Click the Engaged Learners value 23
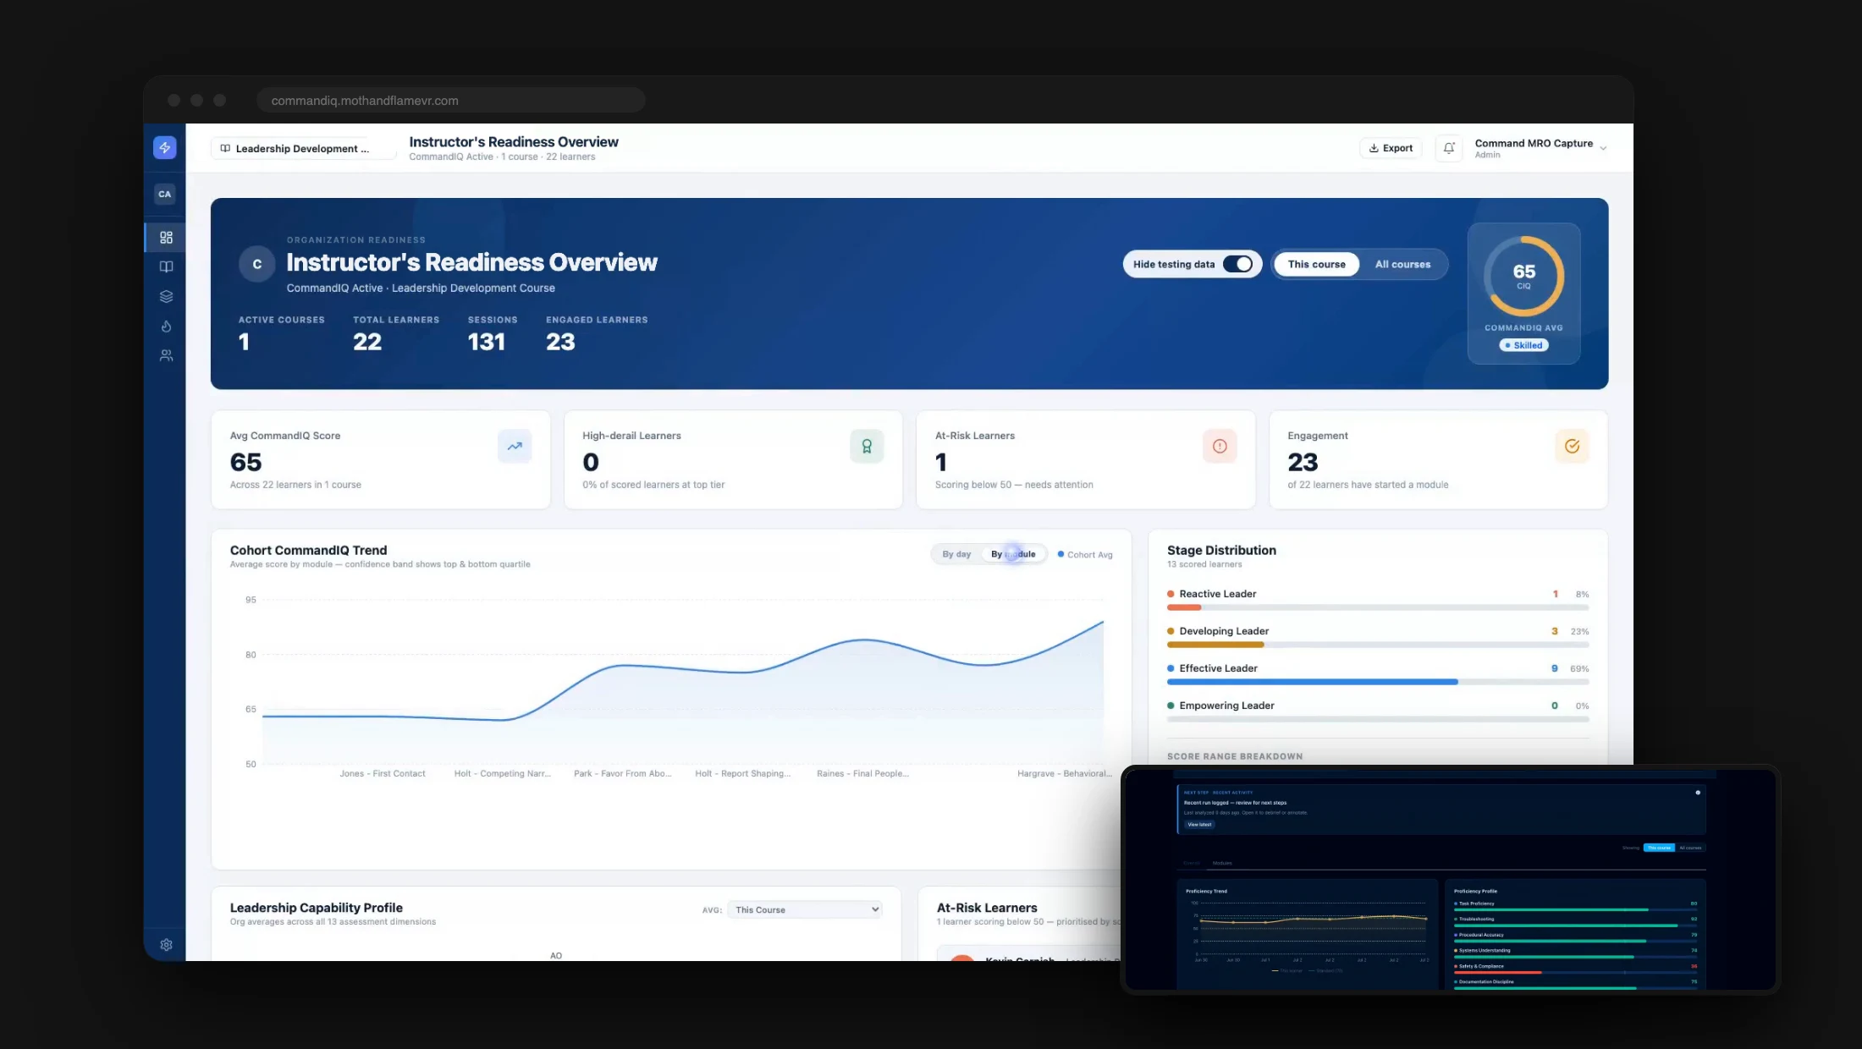The height and width of the screenshot is (1049, 1862). (x=560, y=342)
